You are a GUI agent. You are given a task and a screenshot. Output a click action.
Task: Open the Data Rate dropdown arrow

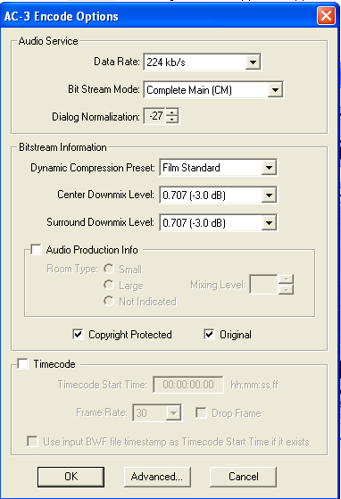point(253,62)
